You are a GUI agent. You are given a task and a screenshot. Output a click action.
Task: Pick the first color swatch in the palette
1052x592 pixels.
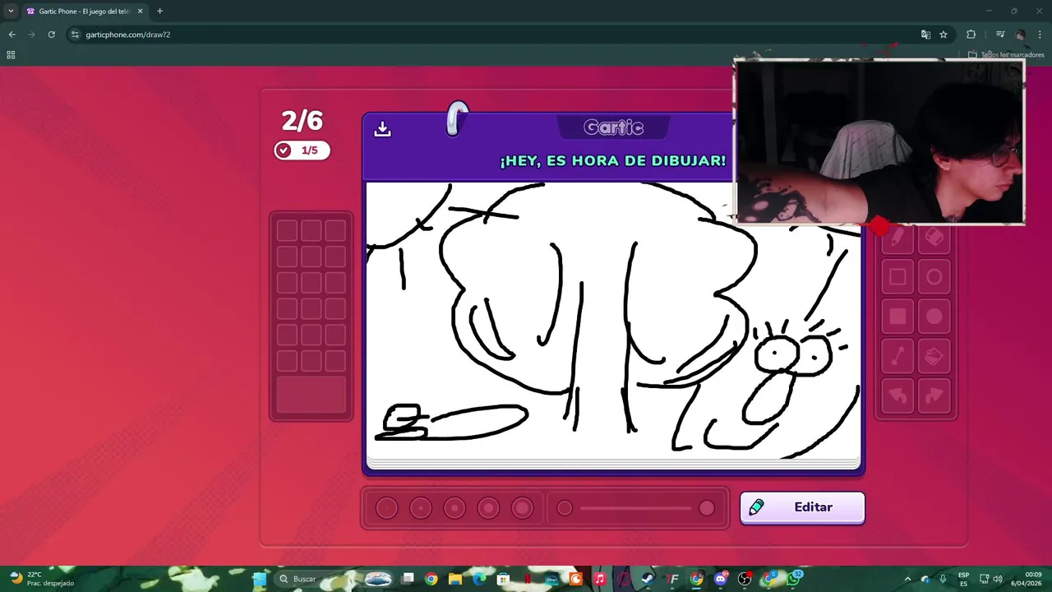pyautogui.click(x=287, y=231)
